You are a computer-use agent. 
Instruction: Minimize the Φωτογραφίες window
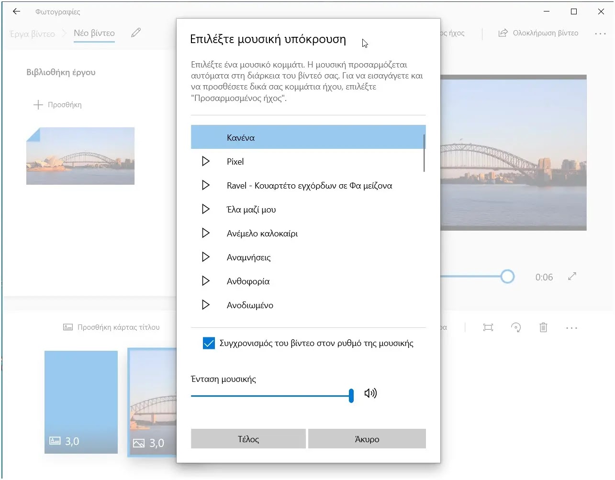547,11
